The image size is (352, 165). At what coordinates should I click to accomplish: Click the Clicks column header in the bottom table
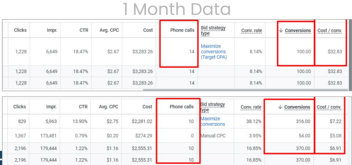coord(20,106)
